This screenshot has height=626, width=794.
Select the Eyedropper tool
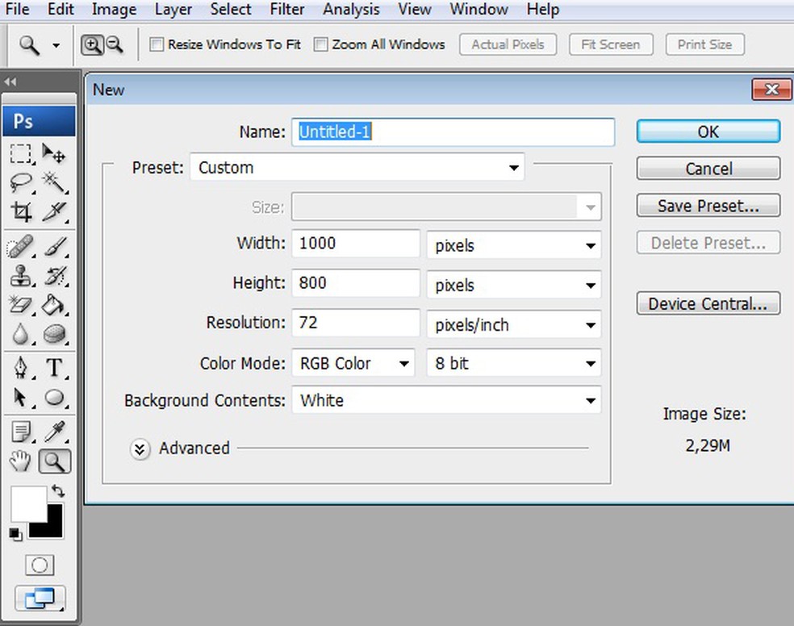point(54,432)
